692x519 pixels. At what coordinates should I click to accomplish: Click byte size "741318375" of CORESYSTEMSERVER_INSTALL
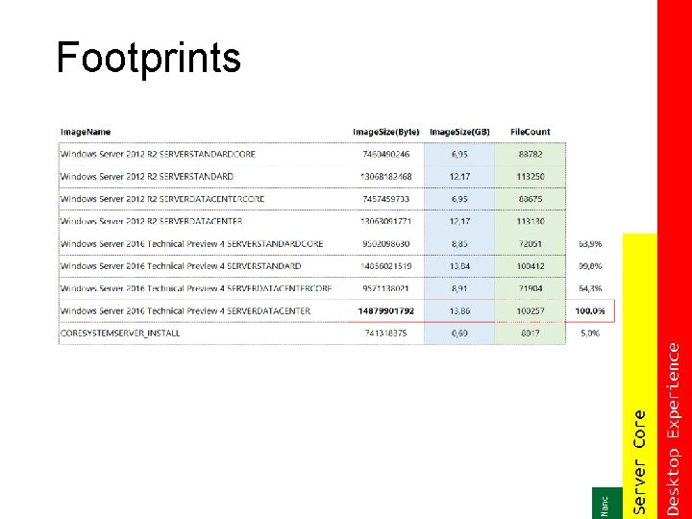coord(386,334)
